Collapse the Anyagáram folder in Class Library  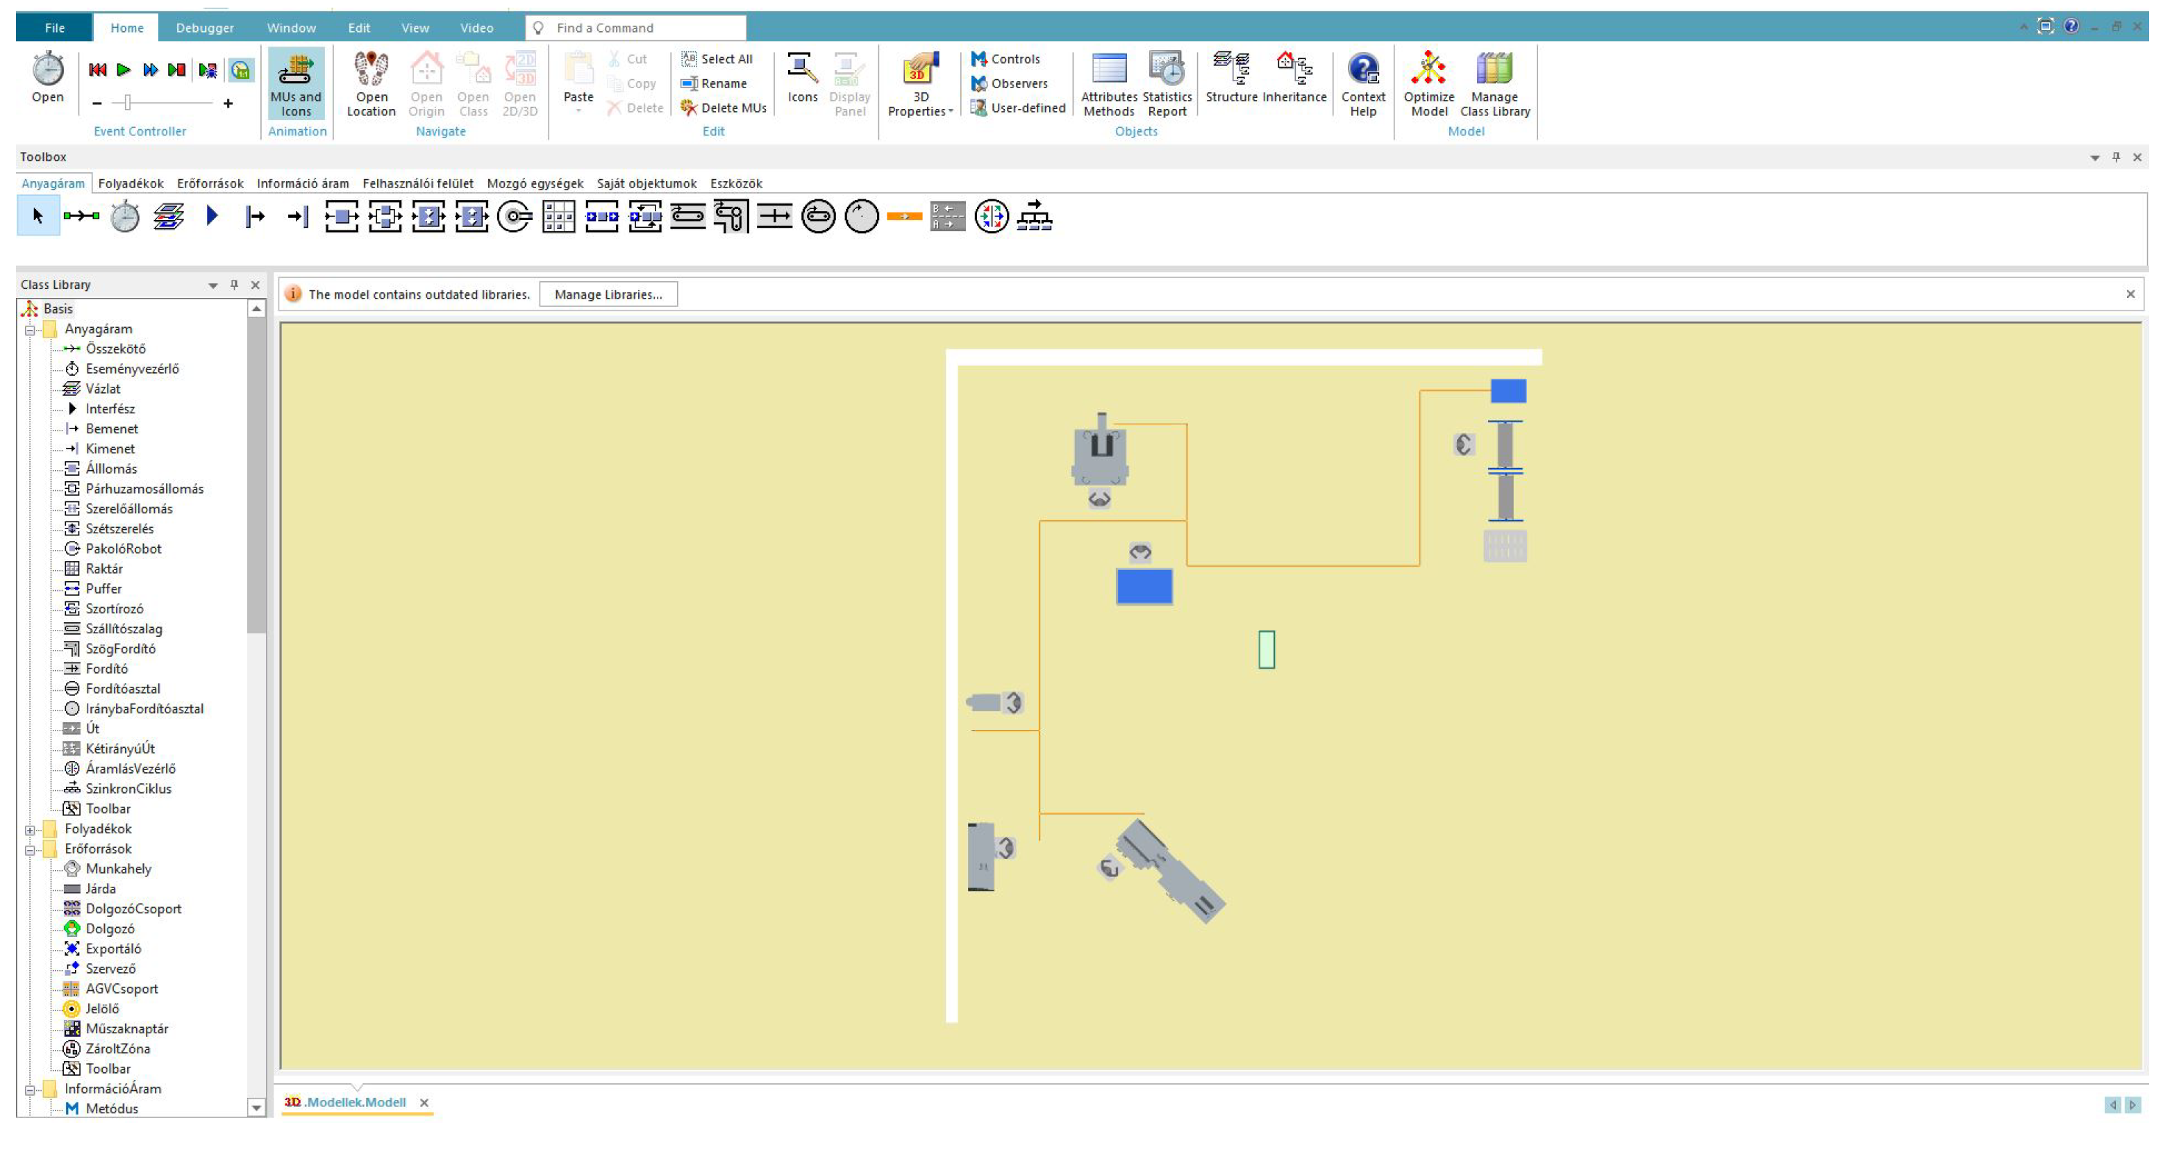click(x=31, y=331)
